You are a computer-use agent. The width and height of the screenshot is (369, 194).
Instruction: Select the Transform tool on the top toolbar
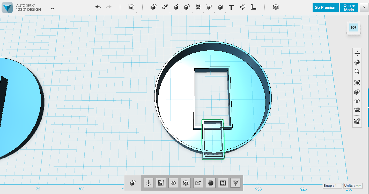[x=131, y=7]
